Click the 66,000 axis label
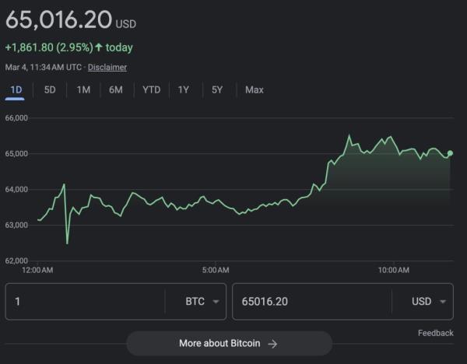Screen dimensions: 467x364 [16, 118]
